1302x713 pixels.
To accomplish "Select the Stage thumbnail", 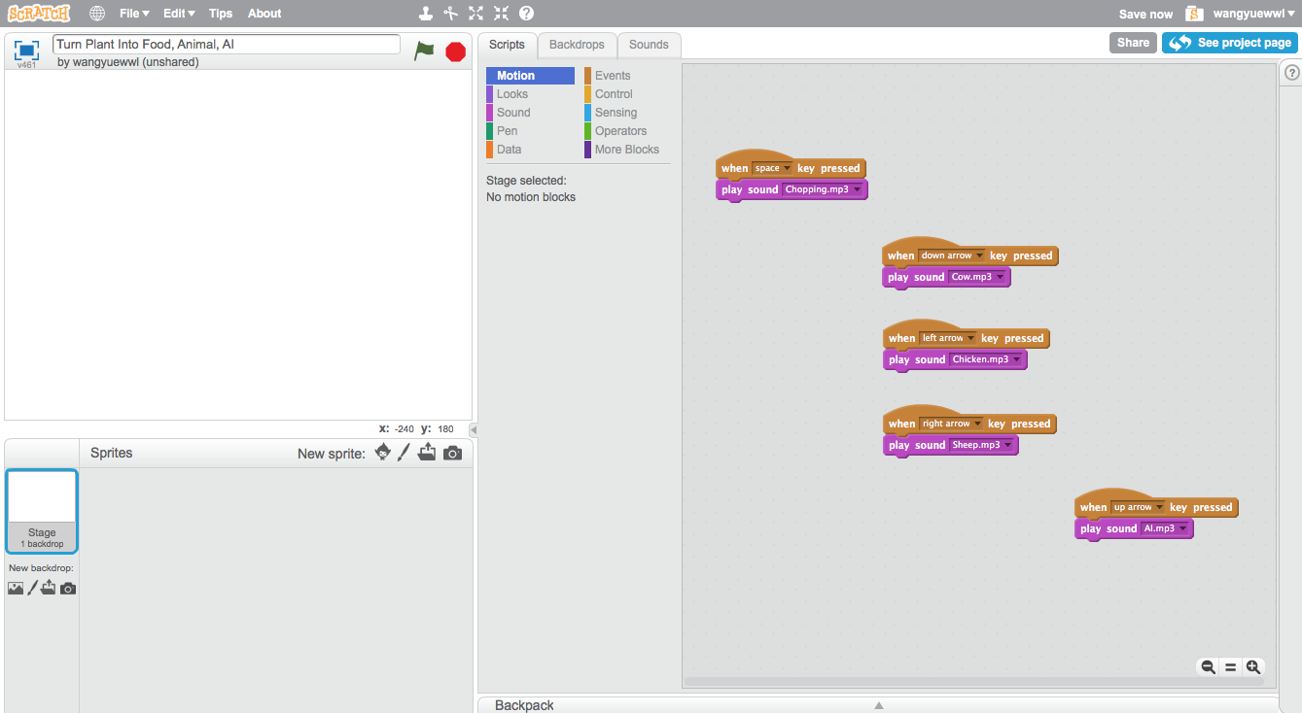I will point(42,511).
